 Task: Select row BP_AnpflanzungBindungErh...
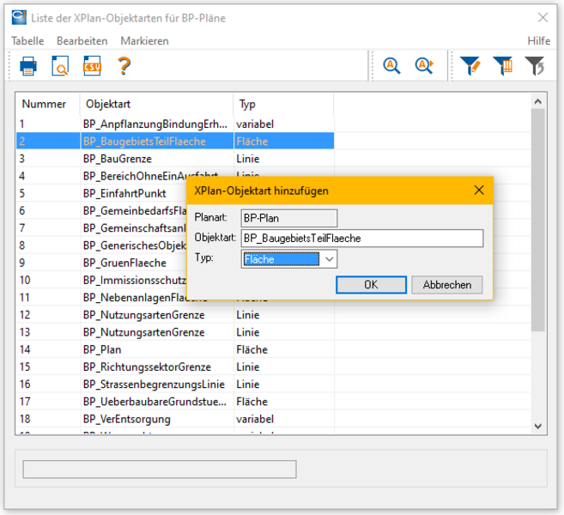tap(175, 124)
